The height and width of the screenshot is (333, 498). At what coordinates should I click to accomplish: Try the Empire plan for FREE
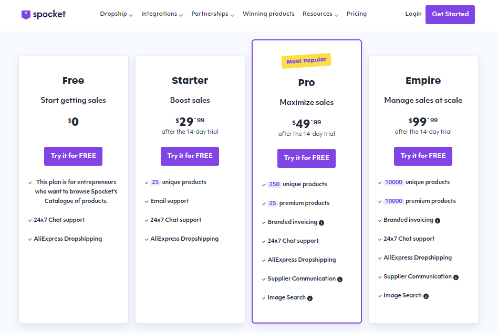coord(423,156)
